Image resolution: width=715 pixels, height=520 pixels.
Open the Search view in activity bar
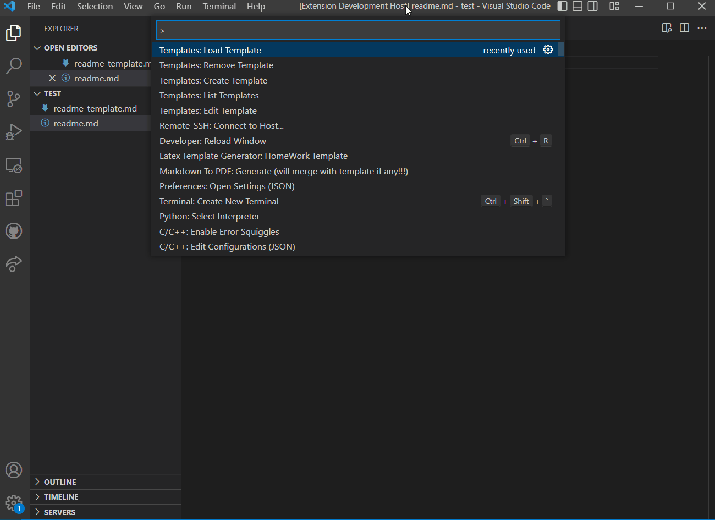tap(14, 66)
